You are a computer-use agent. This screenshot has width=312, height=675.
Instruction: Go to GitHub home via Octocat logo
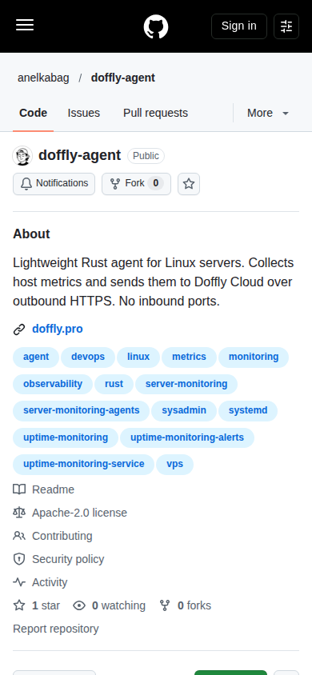point(156,26)
